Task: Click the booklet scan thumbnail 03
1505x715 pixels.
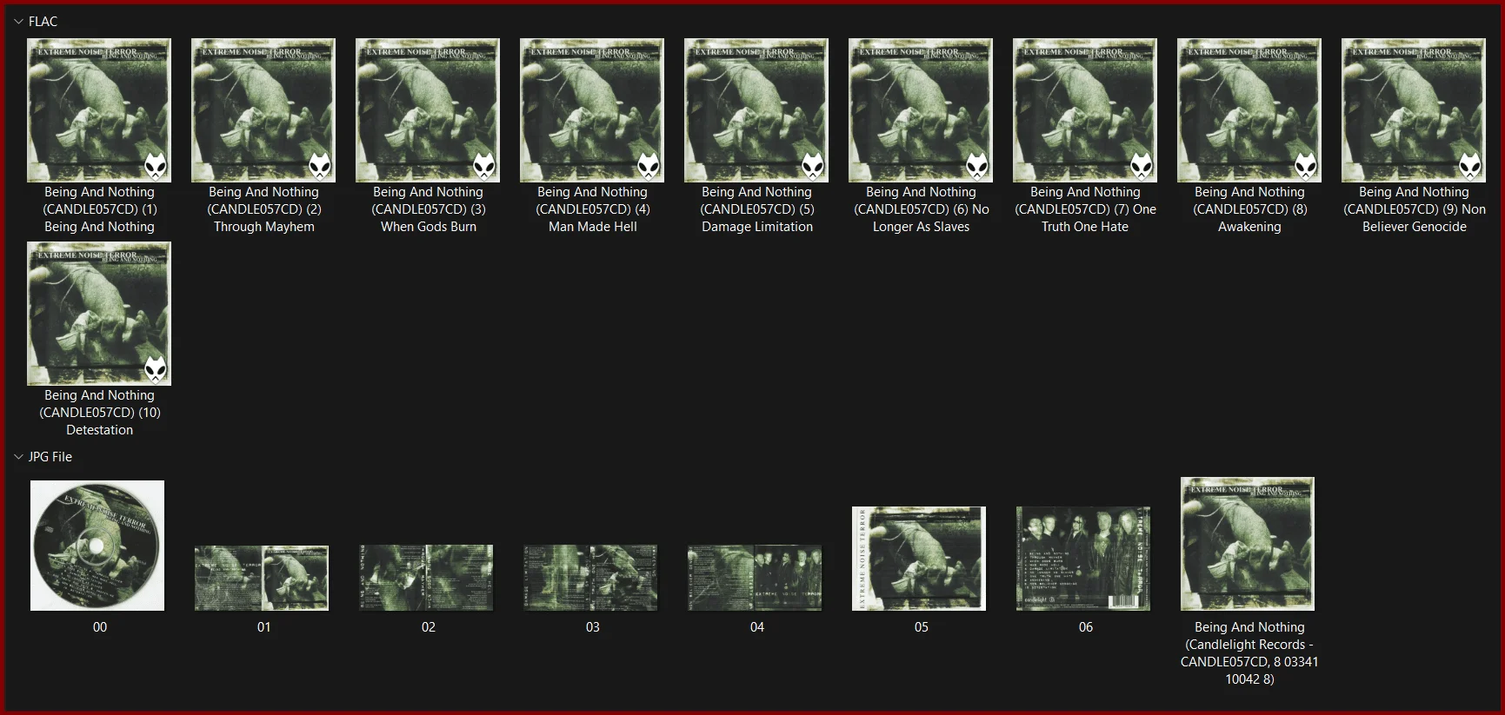Action: pyautogui.click(x=590, y=578)
